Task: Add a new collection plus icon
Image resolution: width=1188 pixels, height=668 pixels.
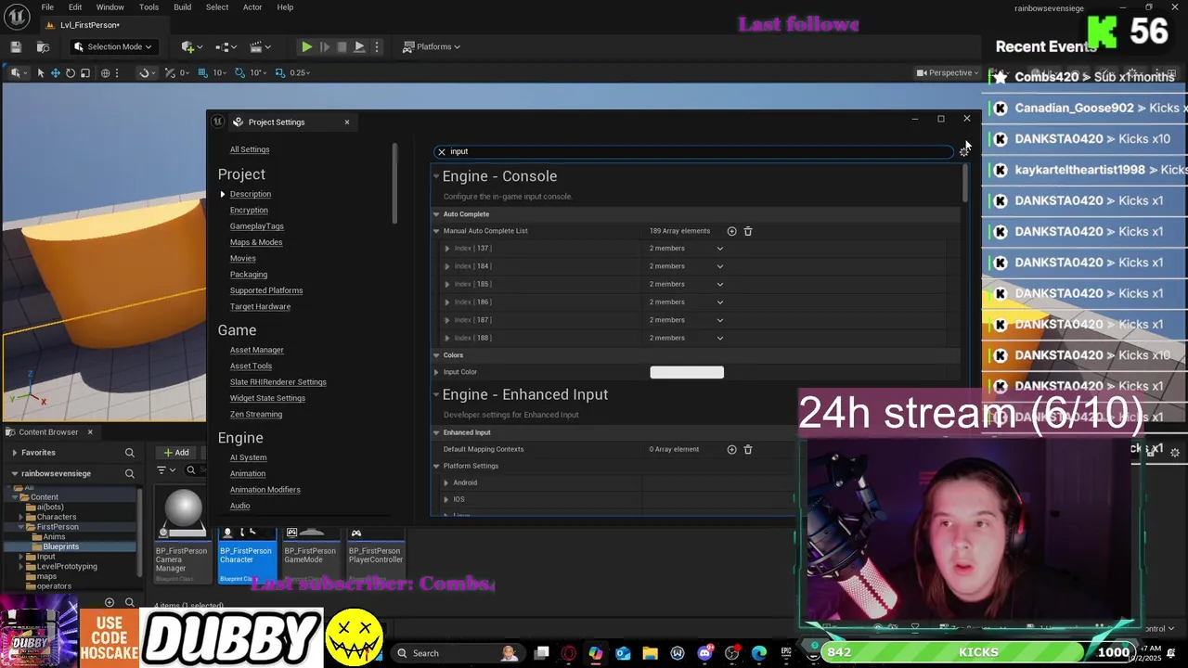Action: pos(110,602)
